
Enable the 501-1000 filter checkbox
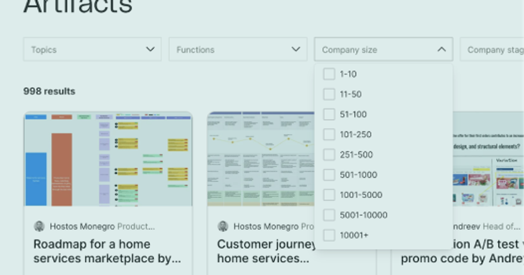(329, 175)
